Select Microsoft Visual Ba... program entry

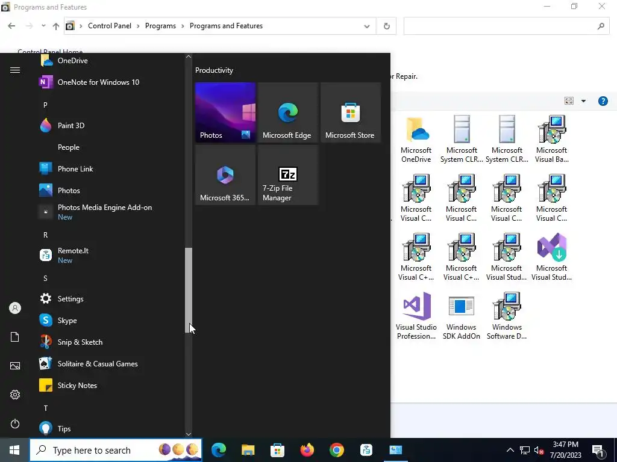(x=552, y=140)
